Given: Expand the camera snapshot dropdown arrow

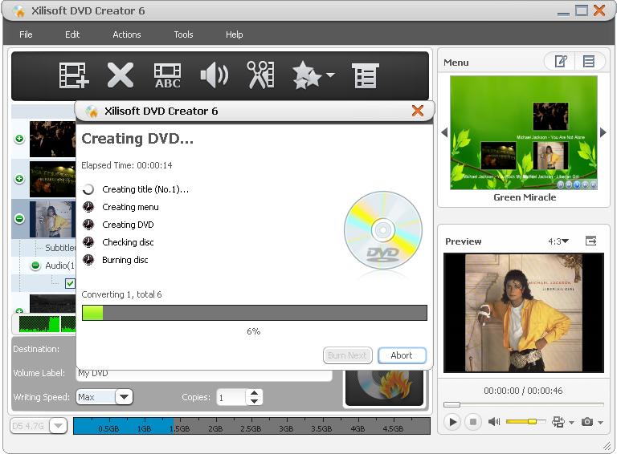Looking at the screenshot, I should (x=600, y=423).
